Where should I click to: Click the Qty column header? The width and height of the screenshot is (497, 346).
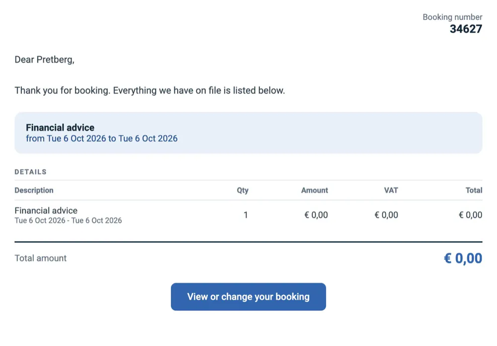(x=243, y=190)
